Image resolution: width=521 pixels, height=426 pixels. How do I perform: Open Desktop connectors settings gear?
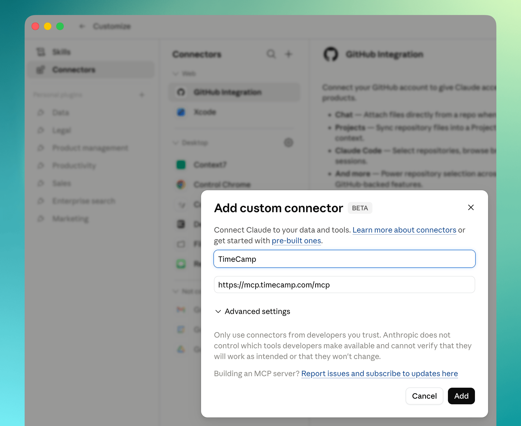point(288,143)
